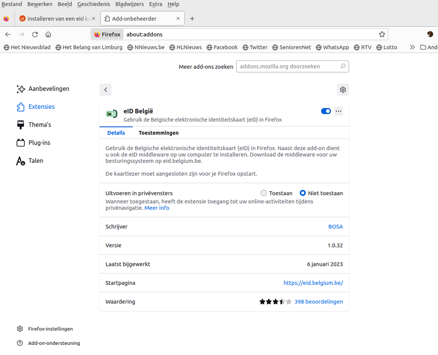This screenshot has height=355, width=438.
Task: Open Extensies in the sidebar
Action: point(36,106)
